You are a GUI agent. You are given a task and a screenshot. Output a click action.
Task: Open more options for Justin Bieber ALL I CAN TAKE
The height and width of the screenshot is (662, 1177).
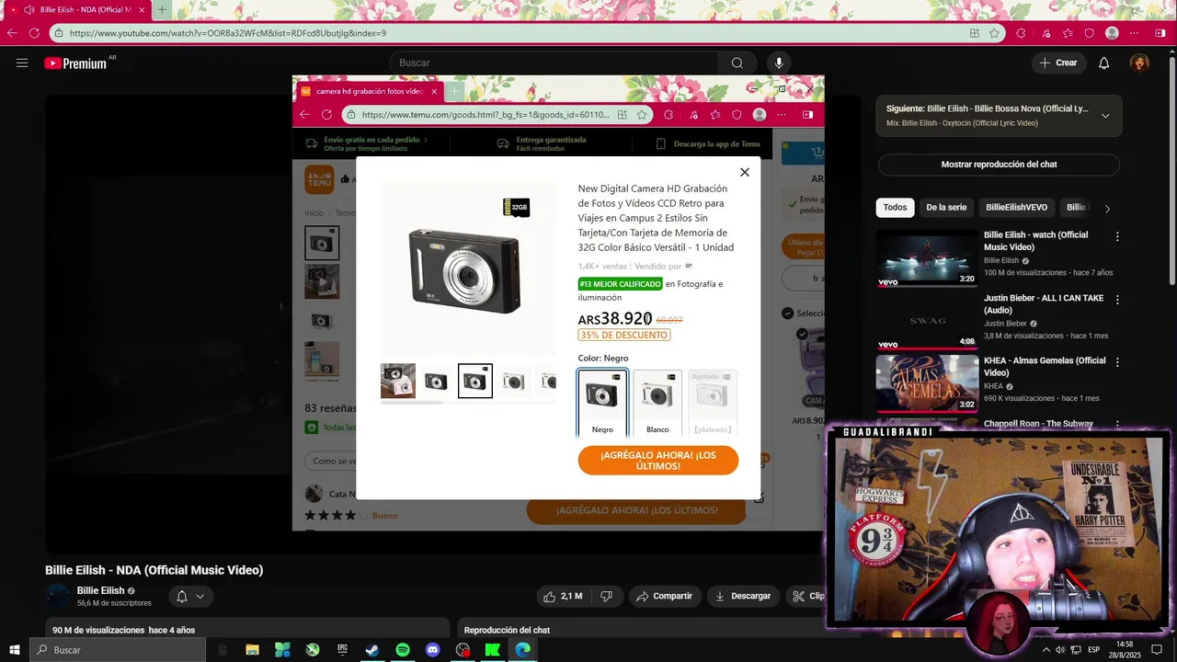pyautogui.click(x=1117, y=300)
